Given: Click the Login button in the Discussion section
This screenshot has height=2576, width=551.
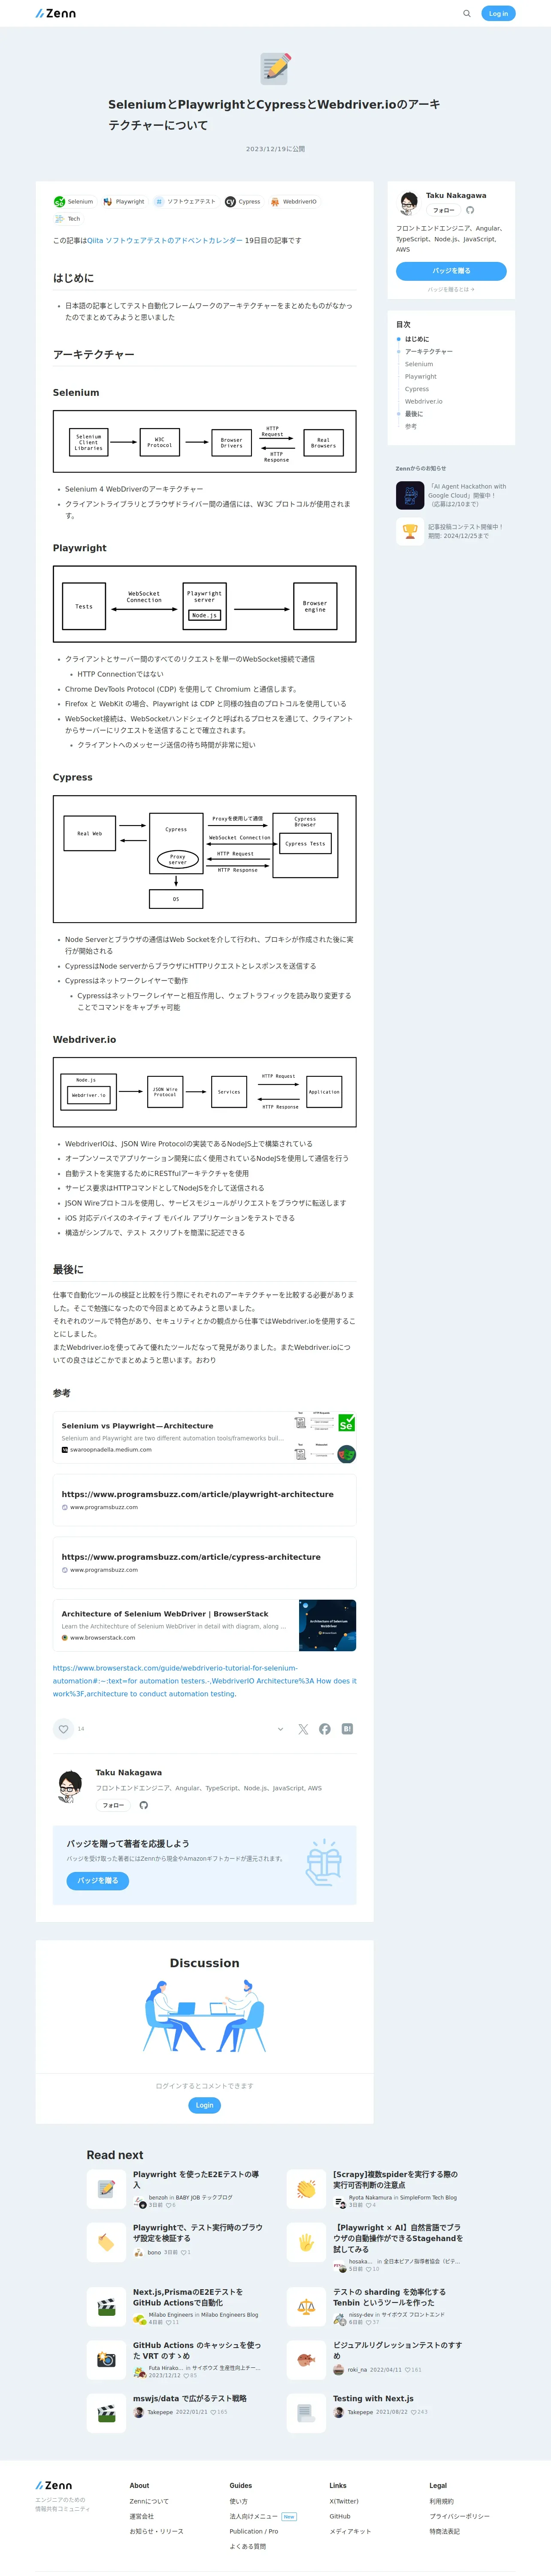Looking at the screenshot, I should click(x=204, y=2105).
